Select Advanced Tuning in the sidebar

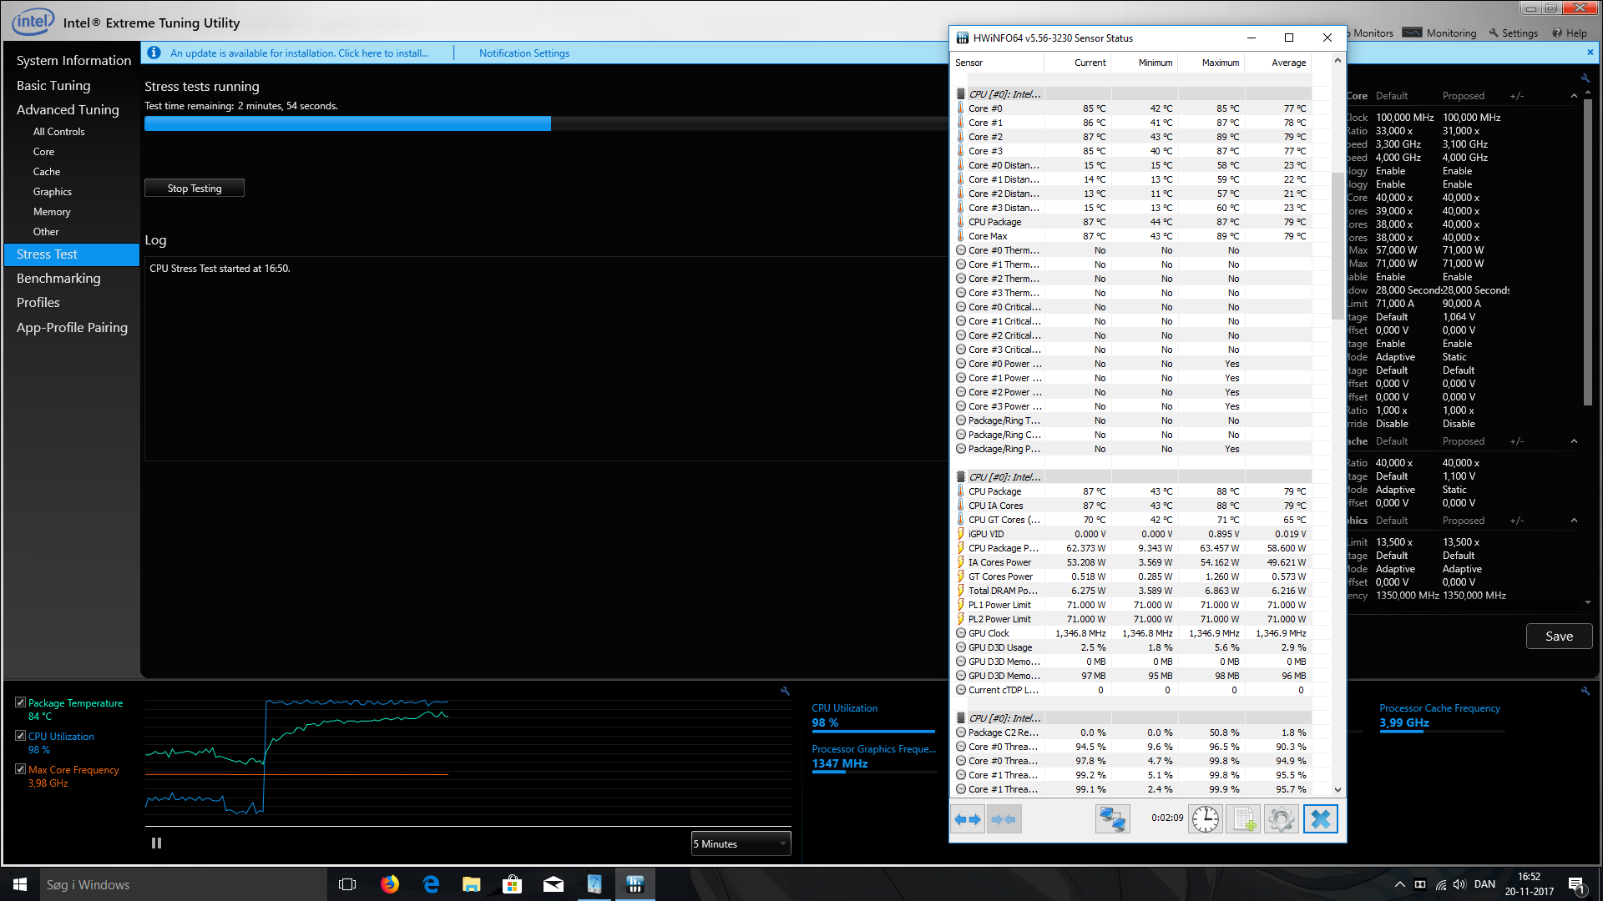point(68,109)
